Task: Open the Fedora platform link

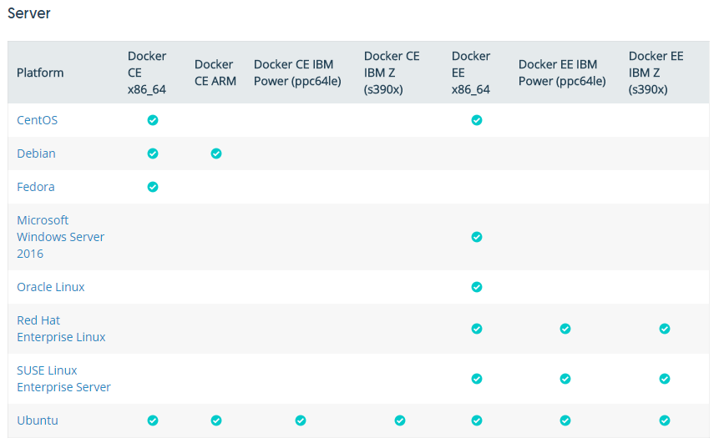Action: (36, 187)
